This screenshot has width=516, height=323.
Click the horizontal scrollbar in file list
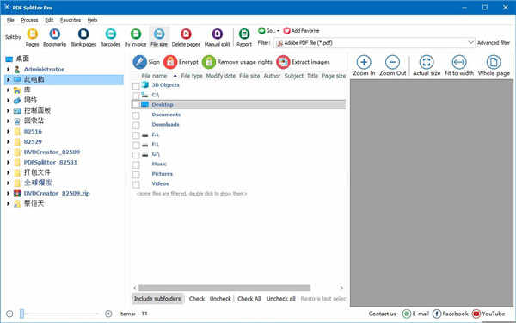[224, 288]
